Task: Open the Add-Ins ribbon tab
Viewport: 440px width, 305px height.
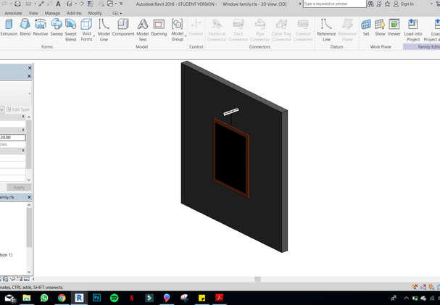Action: [x=74, y=13]
